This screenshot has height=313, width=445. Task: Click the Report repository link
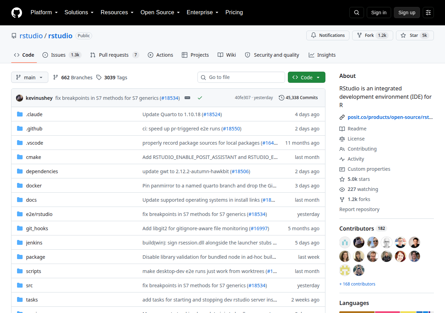point(359,209)
